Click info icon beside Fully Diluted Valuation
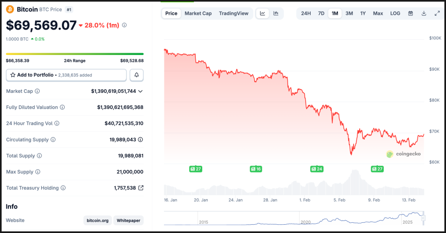Image resolution: width=446 pixels, height=233 pixels. click(62, 107)
